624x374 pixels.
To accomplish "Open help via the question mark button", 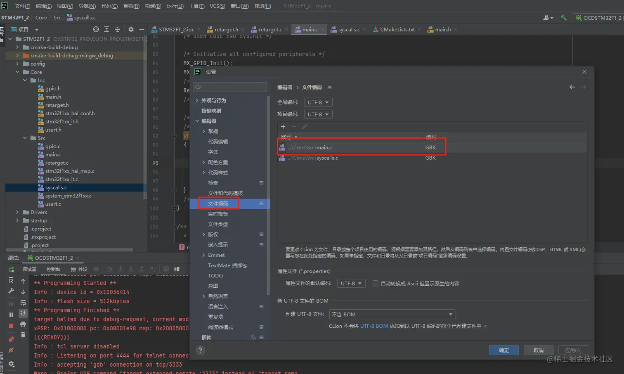I will click(x=200, y=350).
